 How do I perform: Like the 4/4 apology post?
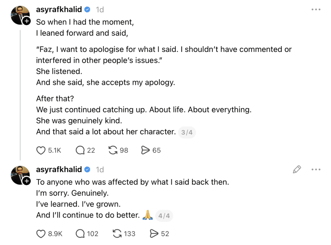tap(41, 233)
